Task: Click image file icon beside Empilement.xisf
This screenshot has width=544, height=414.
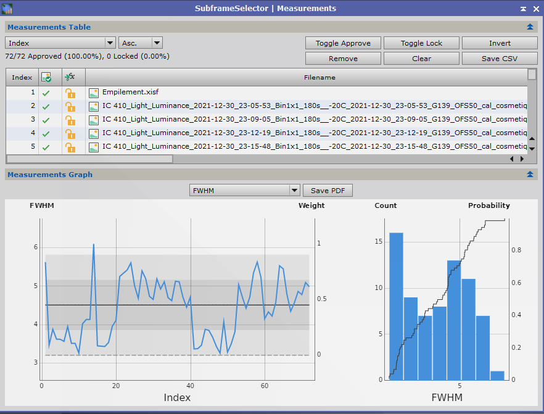Action: point(94,93)
